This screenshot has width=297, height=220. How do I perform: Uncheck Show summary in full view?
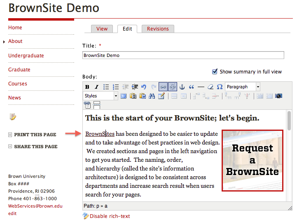pyautogui.click(x=215, y=71)
